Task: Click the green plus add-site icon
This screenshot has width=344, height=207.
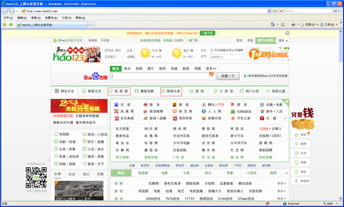Action: click(285, 119)
